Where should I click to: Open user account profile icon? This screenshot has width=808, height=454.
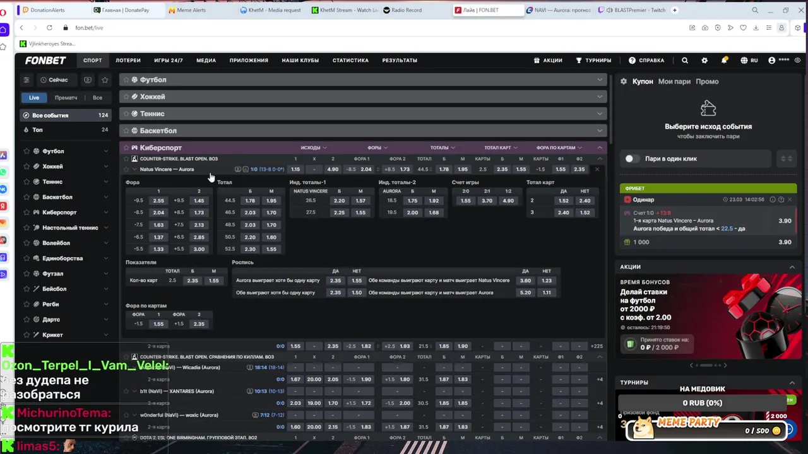point(771,61)
